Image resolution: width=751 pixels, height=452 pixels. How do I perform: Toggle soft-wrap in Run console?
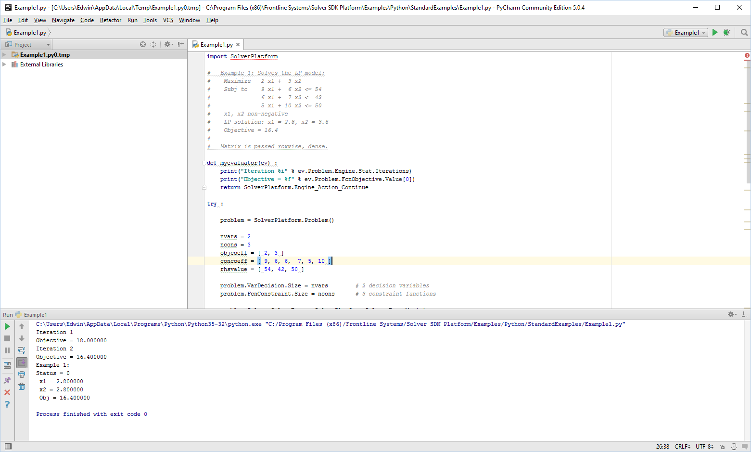click(x=22, y=350)
